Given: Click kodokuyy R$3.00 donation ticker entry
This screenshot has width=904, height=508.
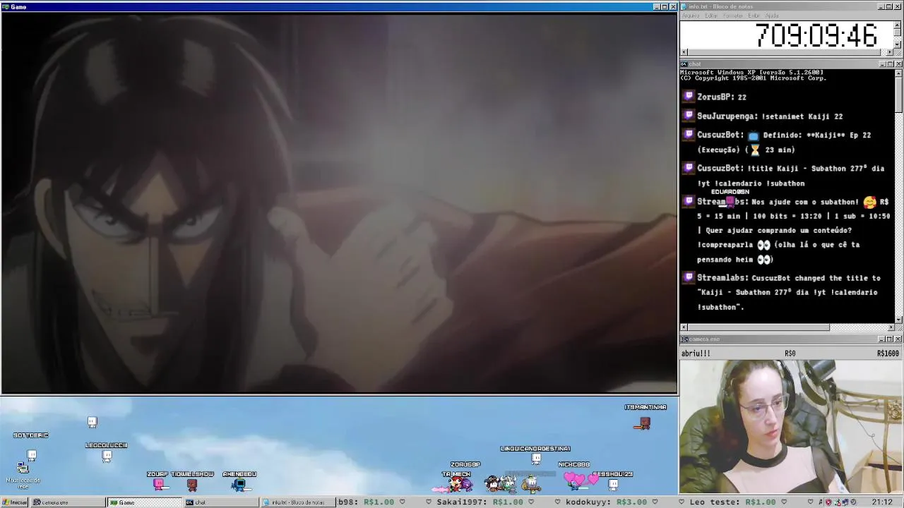Looking at the screenshot, I should pyautogui.click(x=605, y=502).
